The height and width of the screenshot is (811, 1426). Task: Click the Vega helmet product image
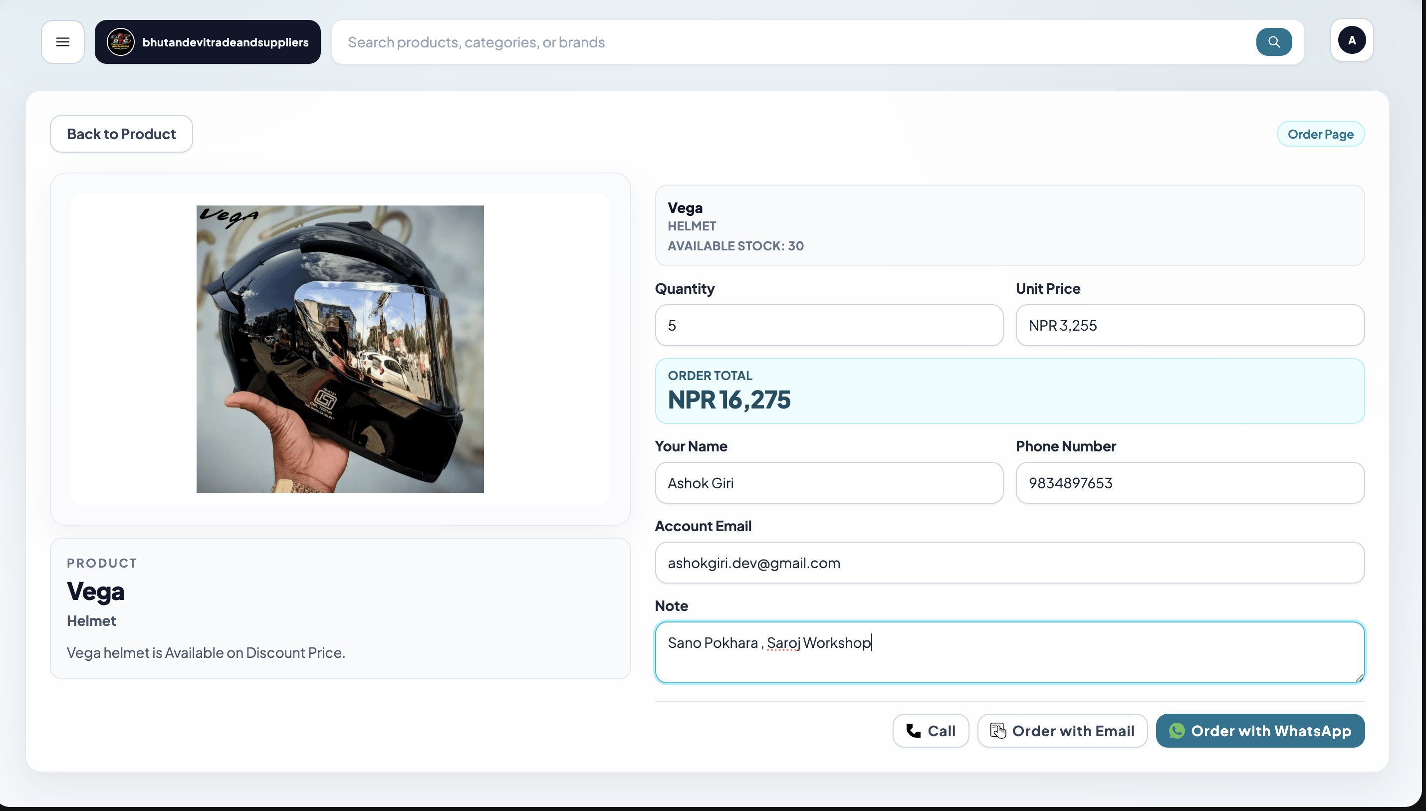(x=340, y=349)
